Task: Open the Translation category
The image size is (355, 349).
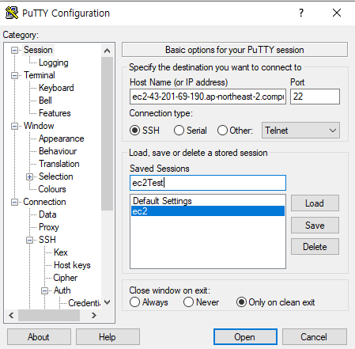Action: tap(59, 164)
